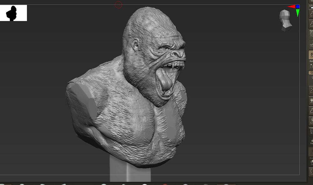Click the red X-axis cone on the gizmo
313x185 pixels.
pos(291,7)
